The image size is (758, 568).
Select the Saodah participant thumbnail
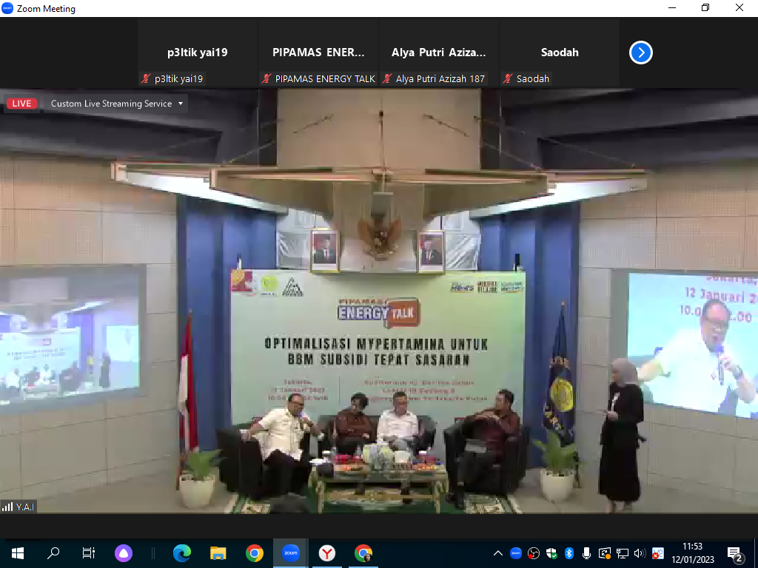(x=560, y=53)
